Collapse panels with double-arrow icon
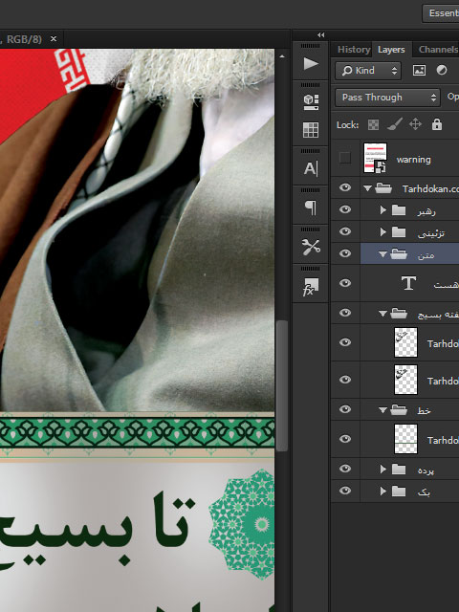459x612 pixels. pyautogui.click(x=321, y=34)
